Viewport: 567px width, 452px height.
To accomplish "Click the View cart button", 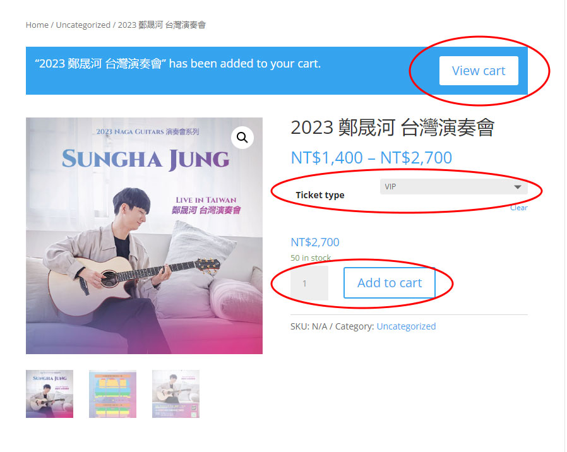I will 479,71.
